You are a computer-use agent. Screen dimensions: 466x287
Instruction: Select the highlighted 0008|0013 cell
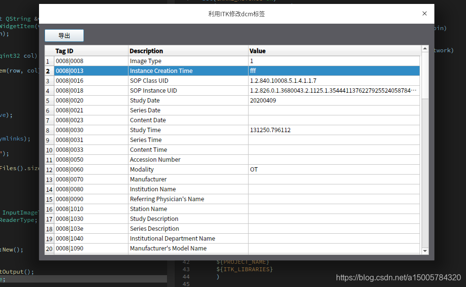tap(91, 71)
